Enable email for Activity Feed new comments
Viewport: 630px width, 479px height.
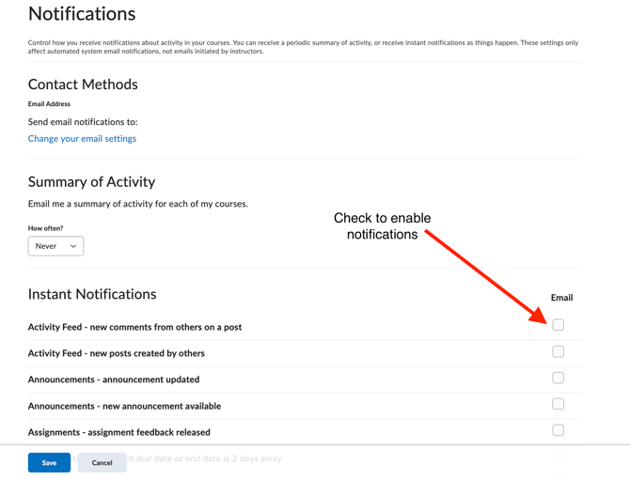[x=558, y=325]
